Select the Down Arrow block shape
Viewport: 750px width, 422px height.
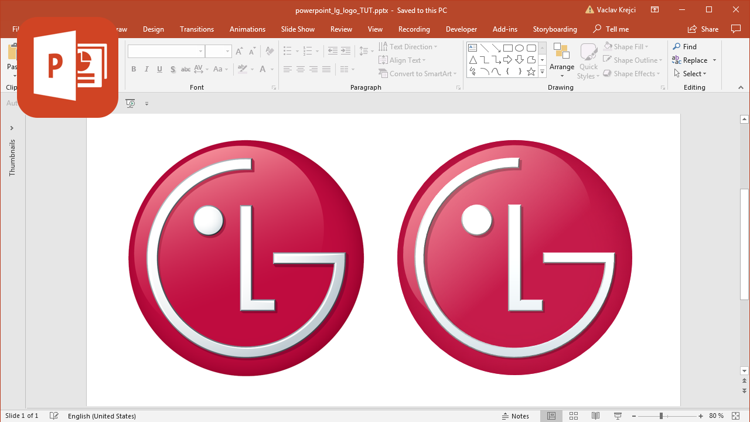(520, 60)
